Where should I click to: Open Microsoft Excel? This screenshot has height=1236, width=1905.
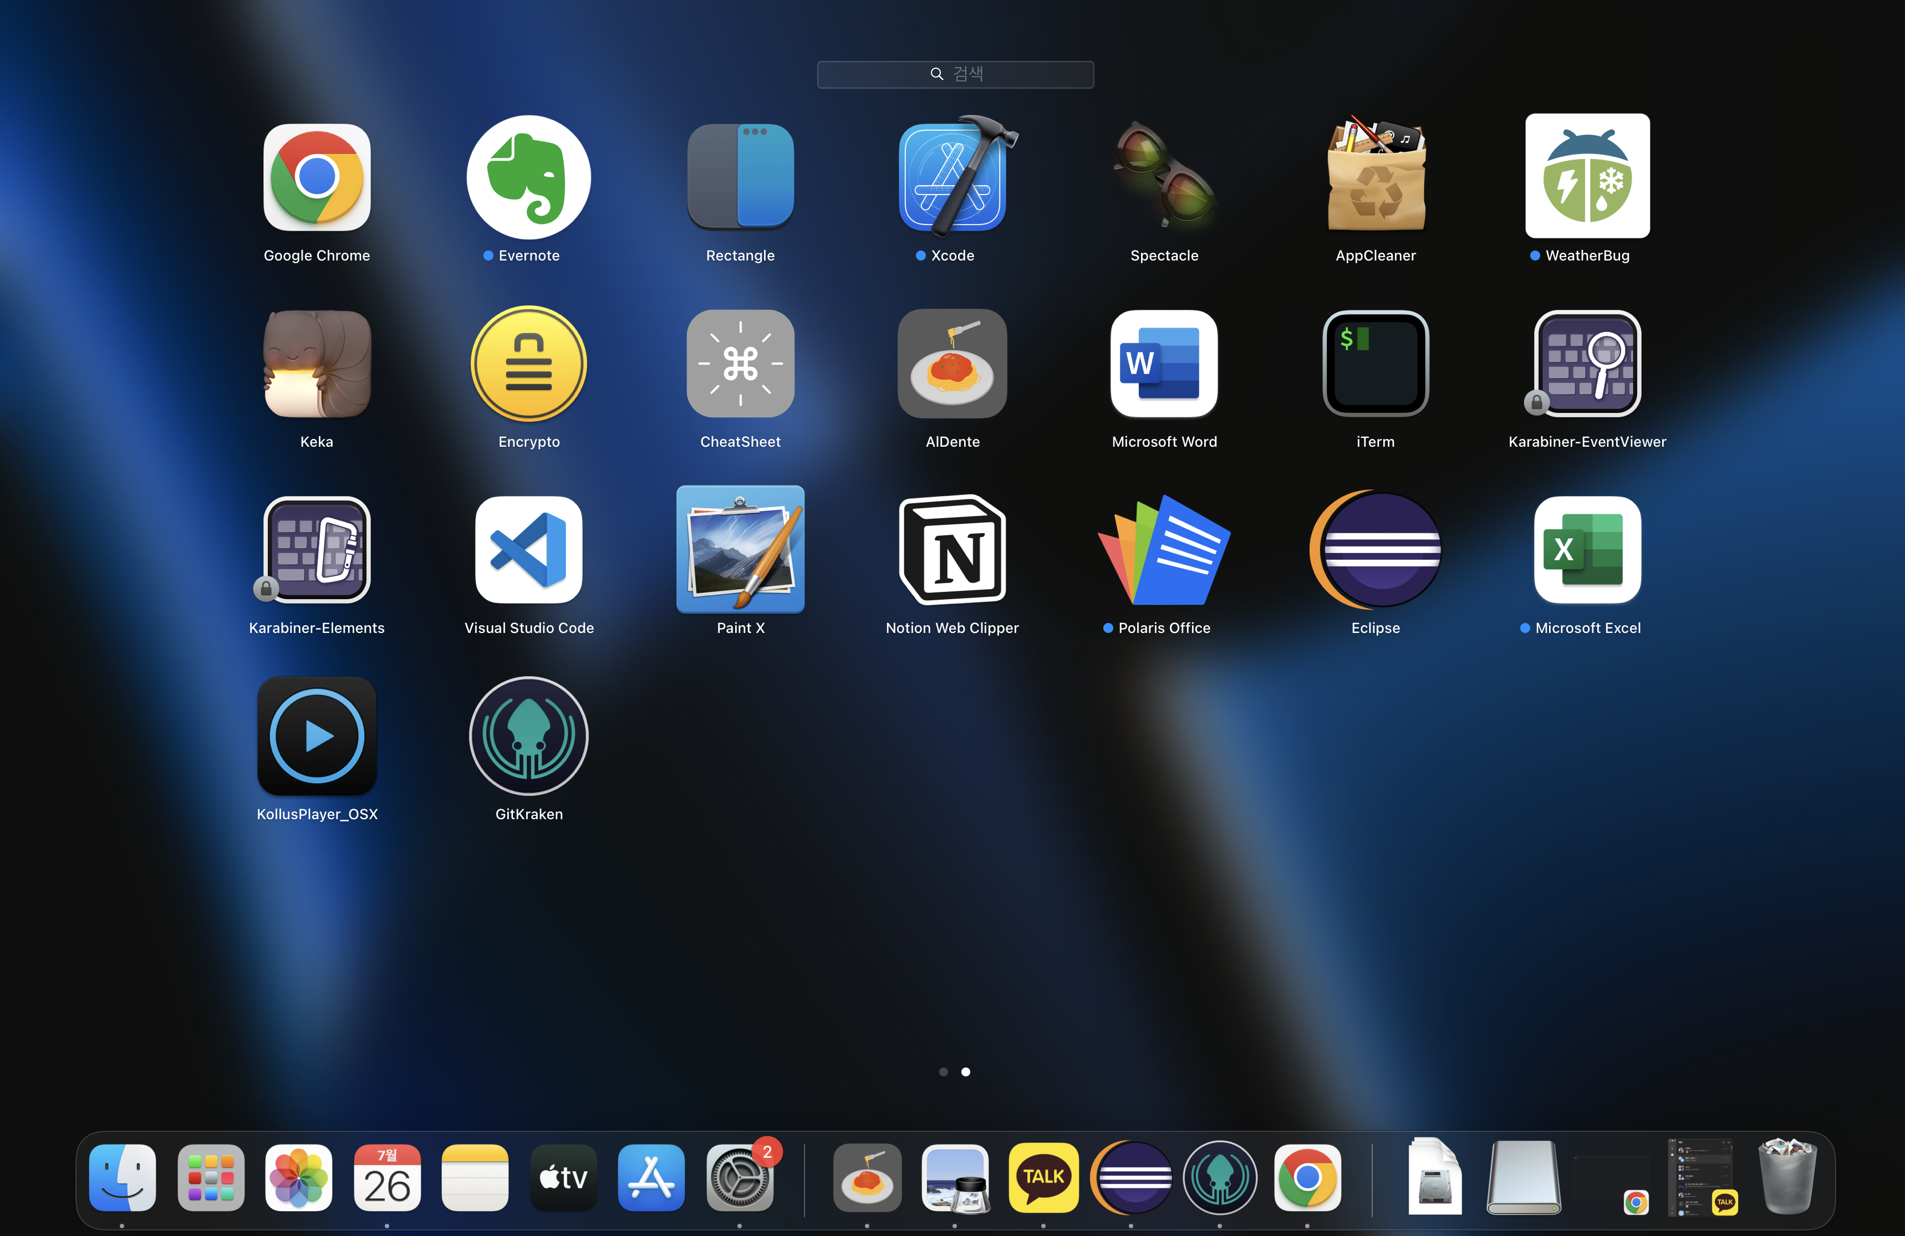pos(1587,550)
